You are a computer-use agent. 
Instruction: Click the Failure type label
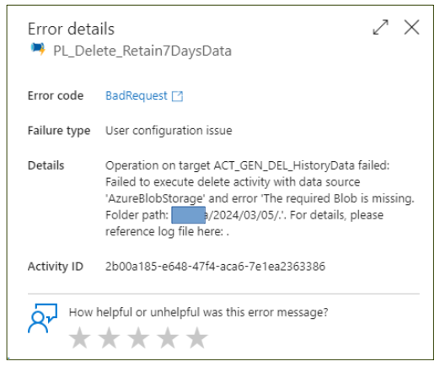[59, 131]
